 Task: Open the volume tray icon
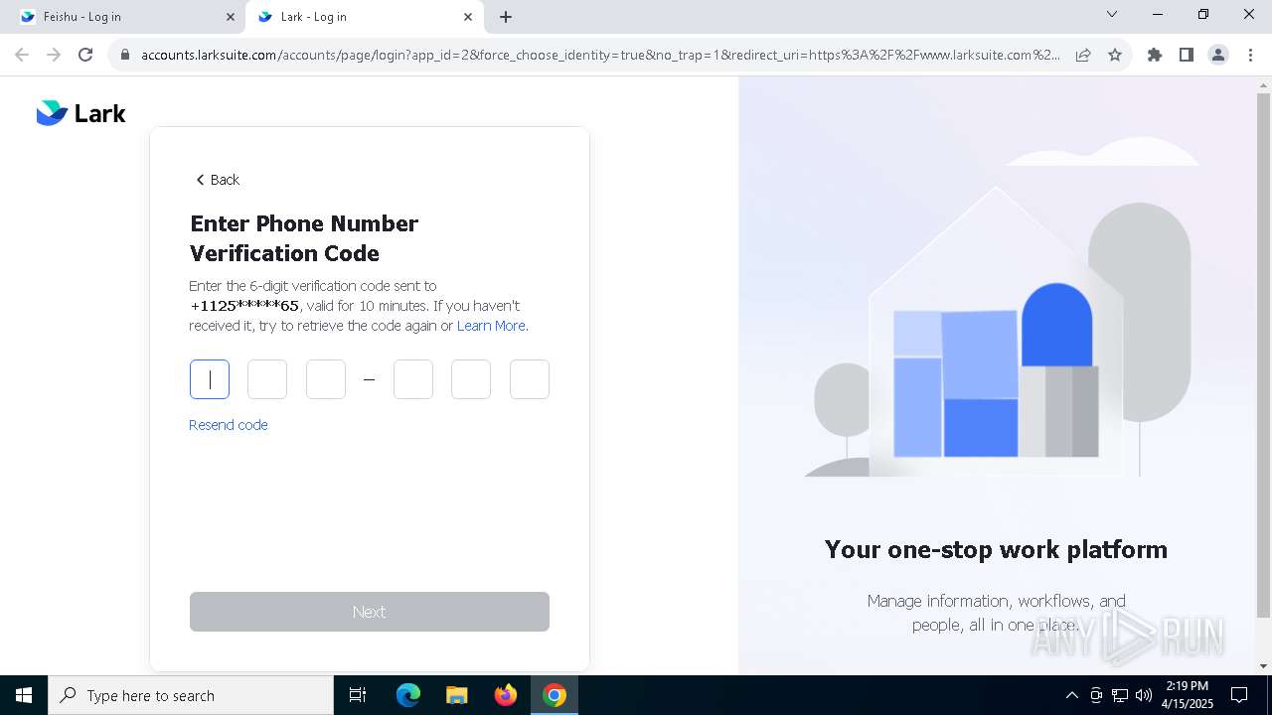pos(1144,695)
